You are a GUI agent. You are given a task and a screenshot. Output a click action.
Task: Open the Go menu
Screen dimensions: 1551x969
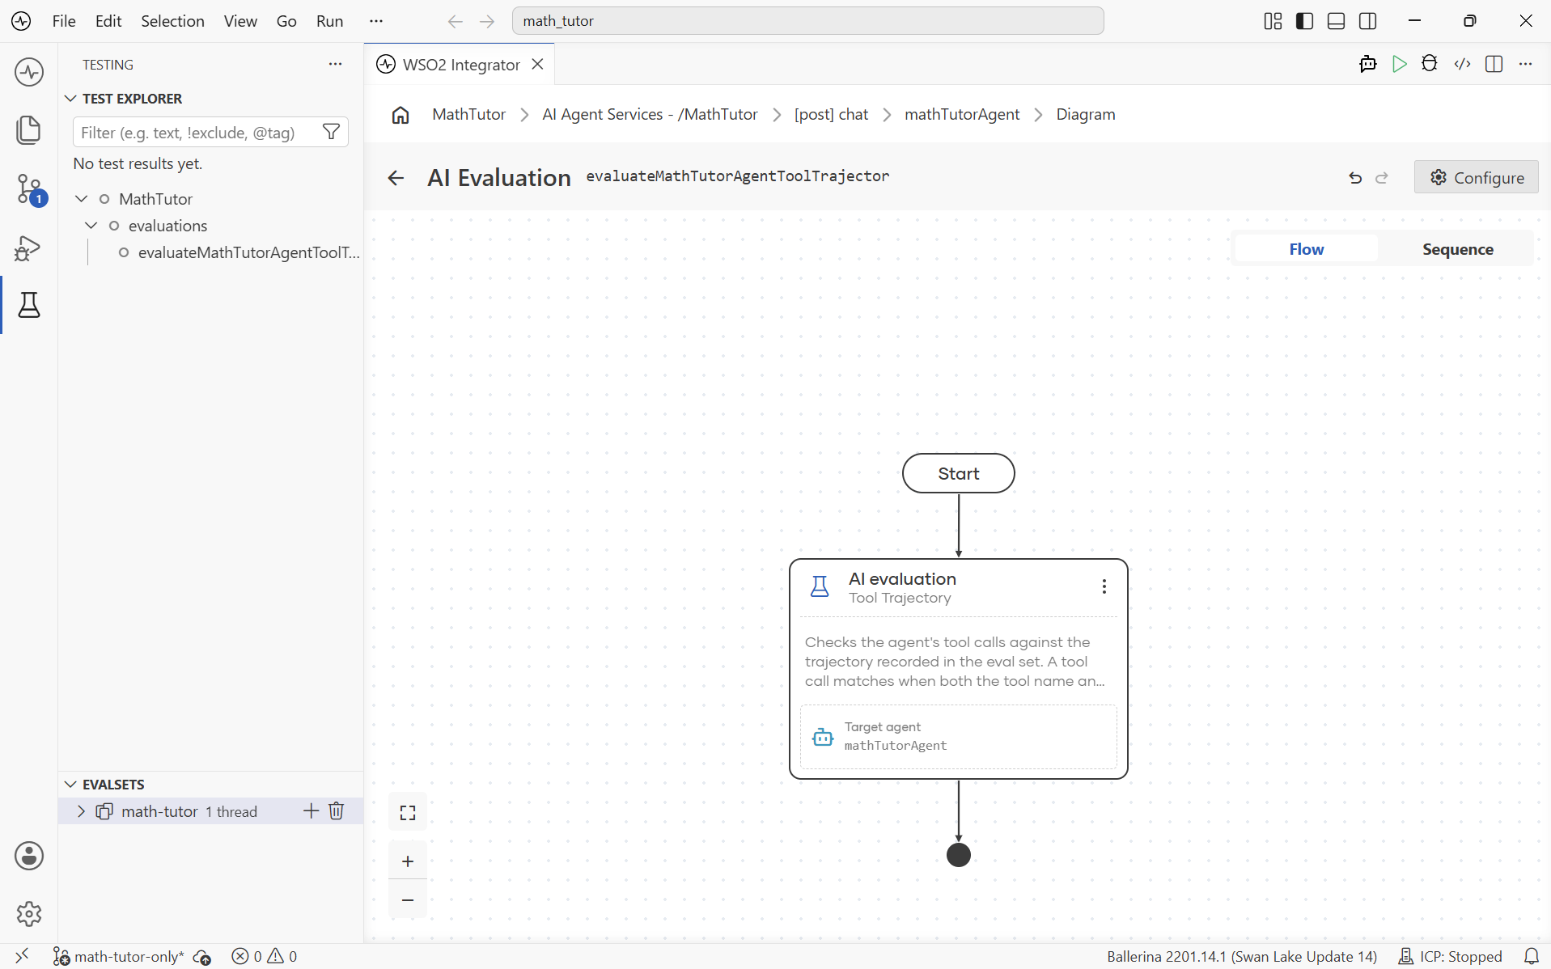(286, 21)
